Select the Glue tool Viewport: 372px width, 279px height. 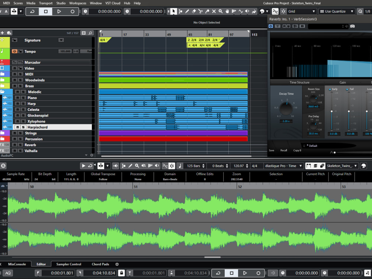pyautogui.click(x=207, y=12)
